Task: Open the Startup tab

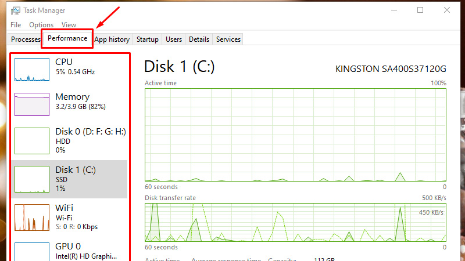Action: (x=147, y=39)
